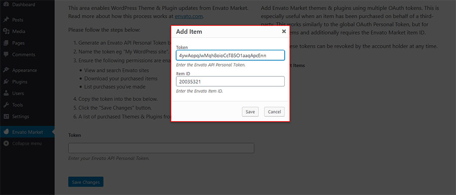Save the new item in dialog
This screenshot has width=456, height=195.
pyautogui.click(x=250, y=112)
